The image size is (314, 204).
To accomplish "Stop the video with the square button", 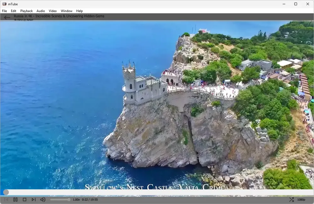I will pos(24,200).
